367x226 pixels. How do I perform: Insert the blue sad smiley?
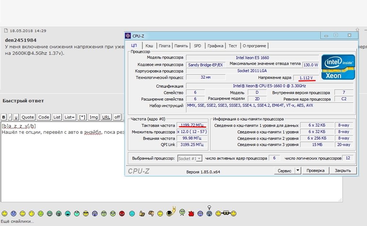(14, 213)
